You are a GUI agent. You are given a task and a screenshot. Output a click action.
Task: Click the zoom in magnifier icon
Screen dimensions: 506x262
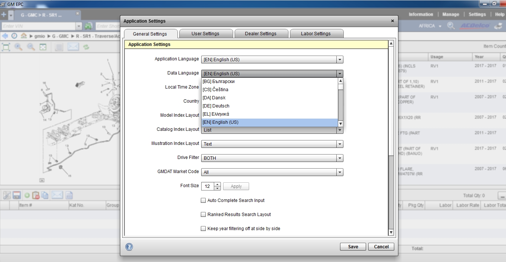click(x=18, y=47)
